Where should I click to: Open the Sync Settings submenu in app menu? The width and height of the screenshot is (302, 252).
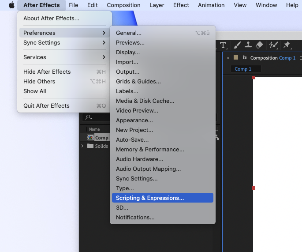click(x=64, y=43)
